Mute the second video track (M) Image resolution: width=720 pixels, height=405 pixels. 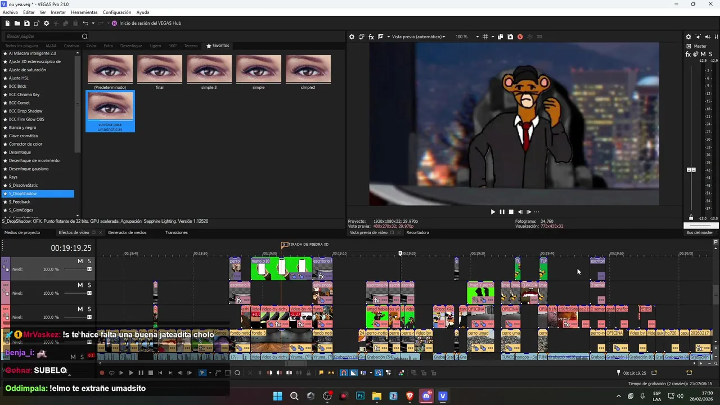tap(80, 285)
